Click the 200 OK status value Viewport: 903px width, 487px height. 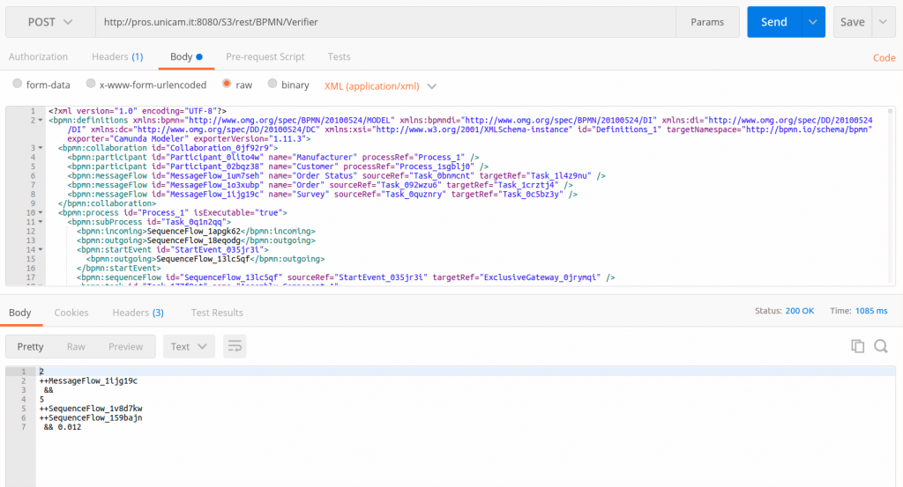(x=799, y=311)
